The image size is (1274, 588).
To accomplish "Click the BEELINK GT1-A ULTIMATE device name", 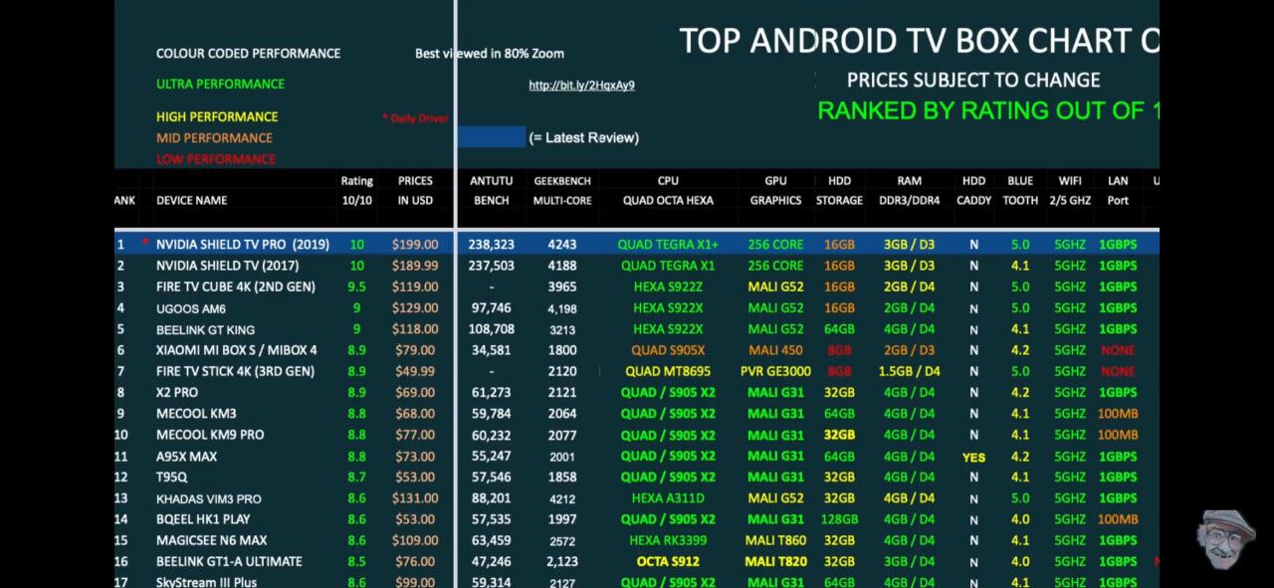I will 229,561.
